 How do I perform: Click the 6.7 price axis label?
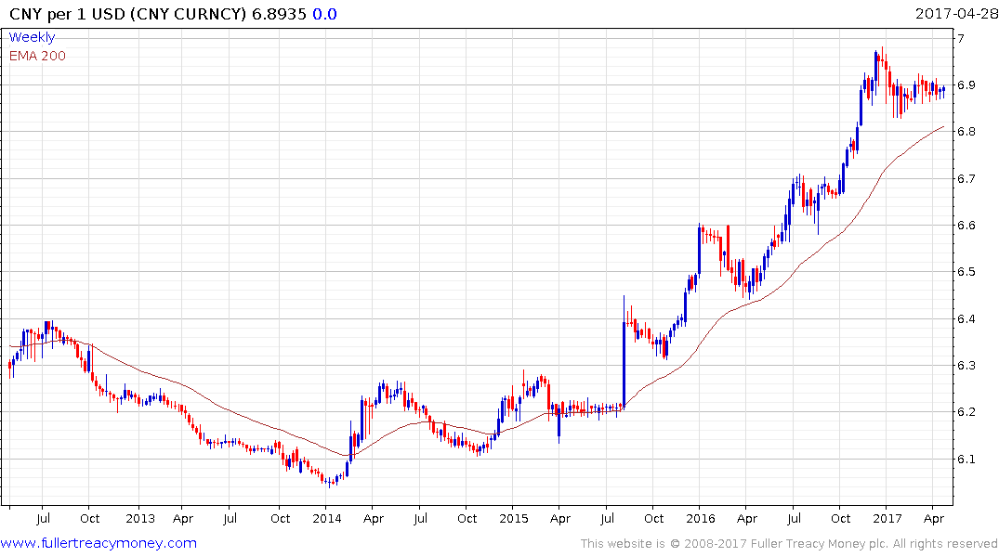coord(966,179)
